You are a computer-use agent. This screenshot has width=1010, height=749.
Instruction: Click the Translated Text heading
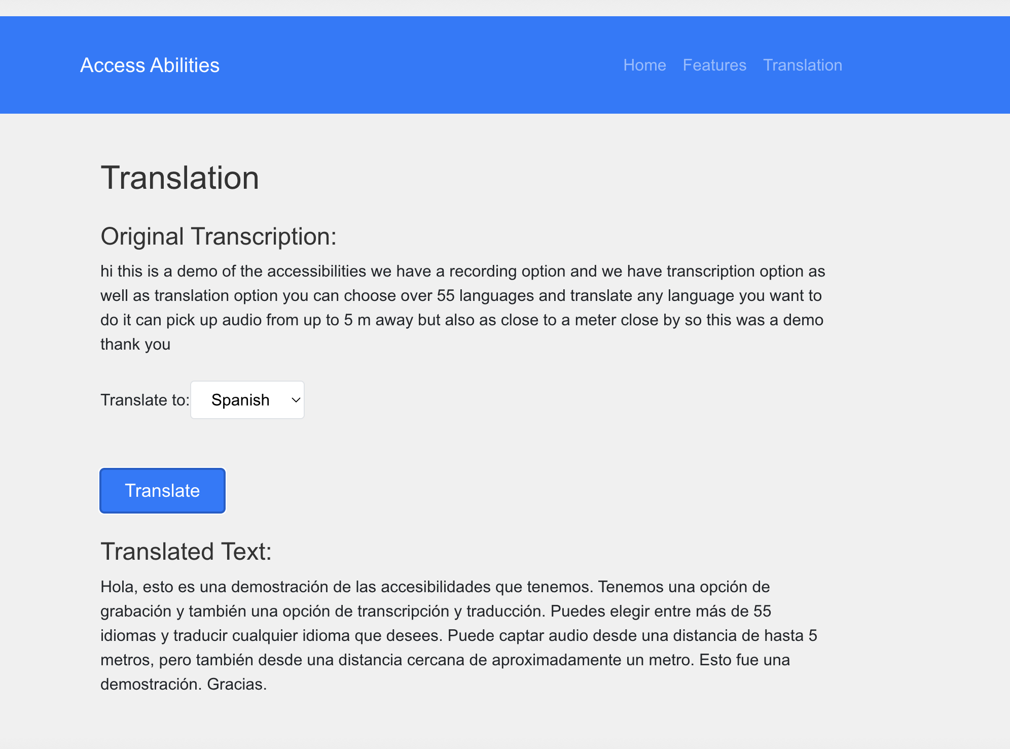(186, 551)
